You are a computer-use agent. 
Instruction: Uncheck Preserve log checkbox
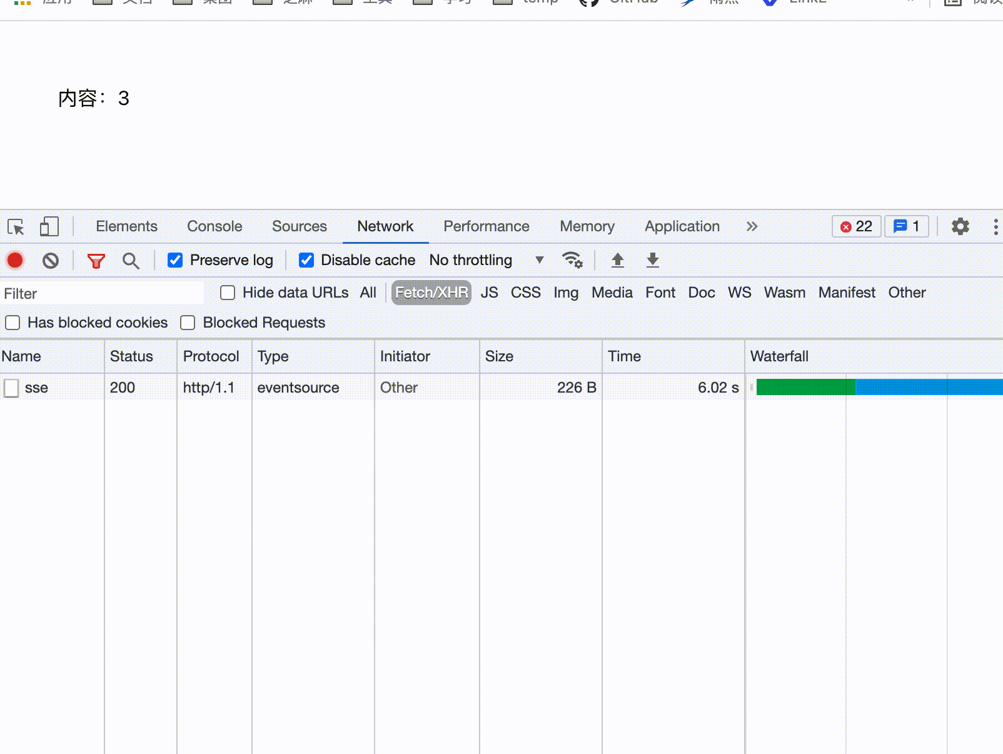click(x=175, y=260)
